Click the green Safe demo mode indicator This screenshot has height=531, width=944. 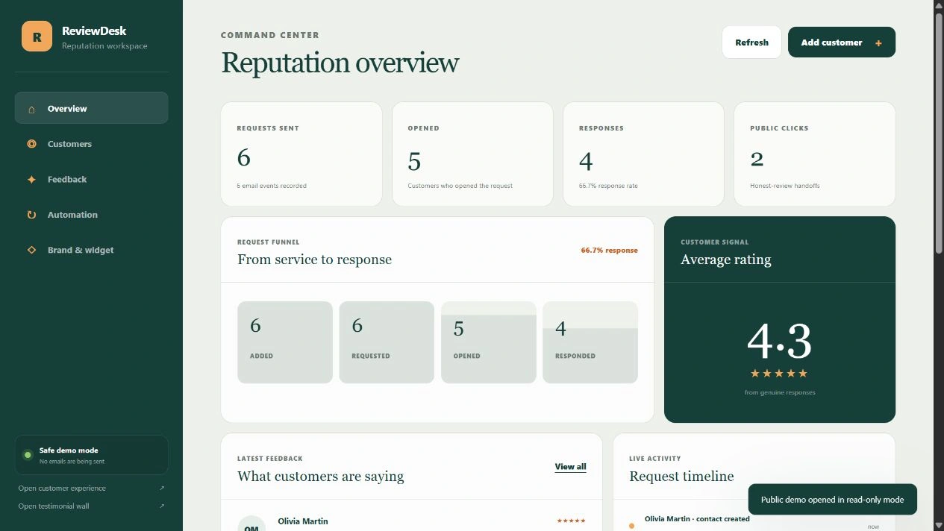[28, 455]
